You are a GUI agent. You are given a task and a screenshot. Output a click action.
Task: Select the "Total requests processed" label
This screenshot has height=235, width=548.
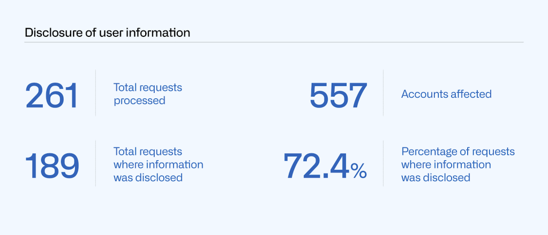pos(147,93)
